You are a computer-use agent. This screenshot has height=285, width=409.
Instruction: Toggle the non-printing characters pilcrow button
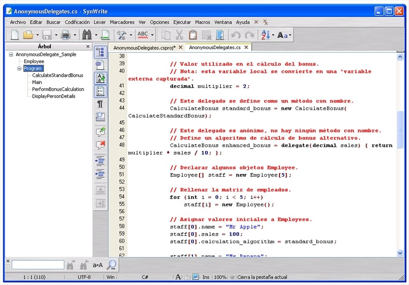pos(100,104)
